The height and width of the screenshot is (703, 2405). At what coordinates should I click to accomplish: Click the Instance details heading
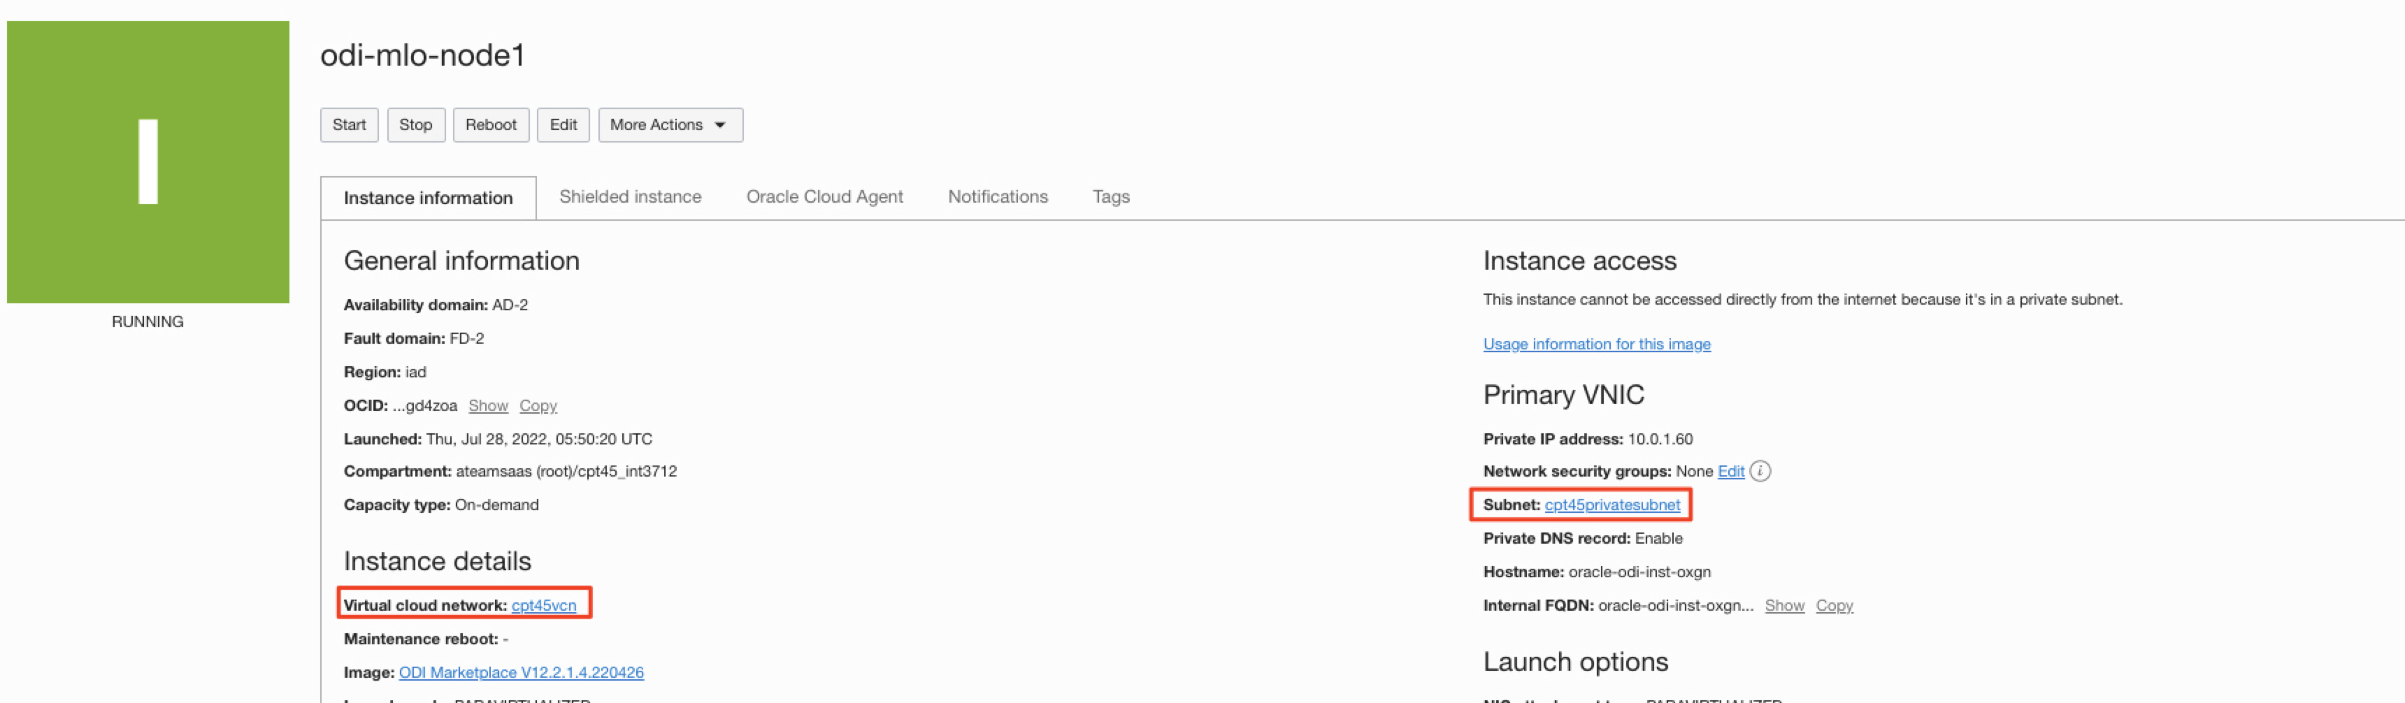[x=437, y=561]
